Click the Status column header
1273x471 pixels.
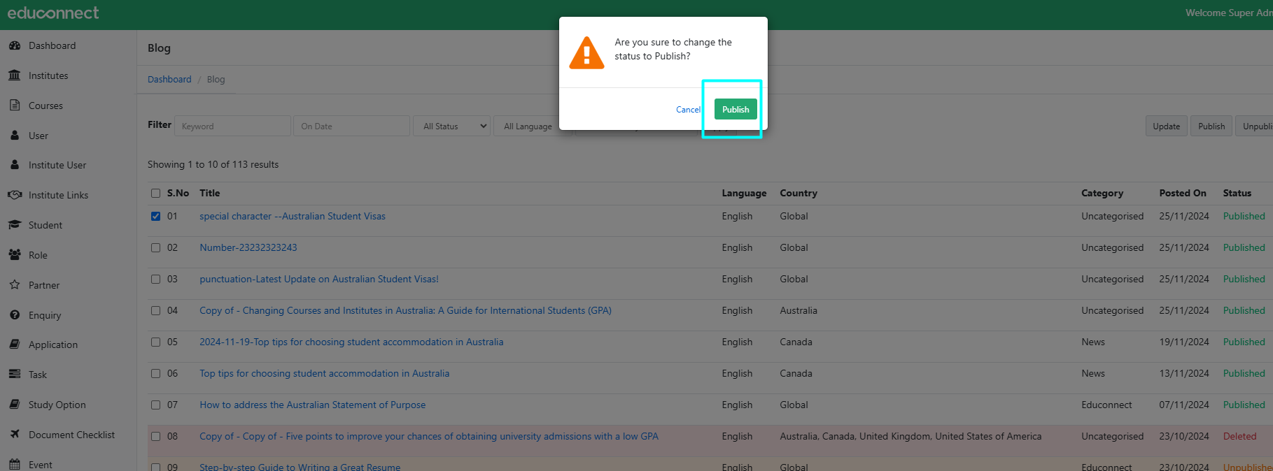(1237, 193)
